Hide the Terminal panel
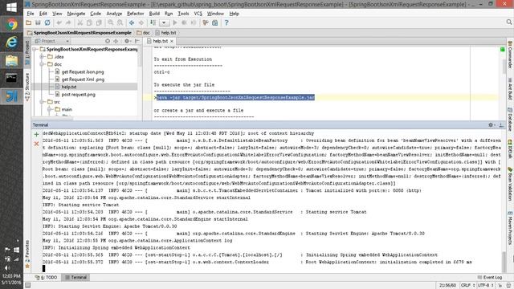The image size is (514, 289). click(501, 125)
